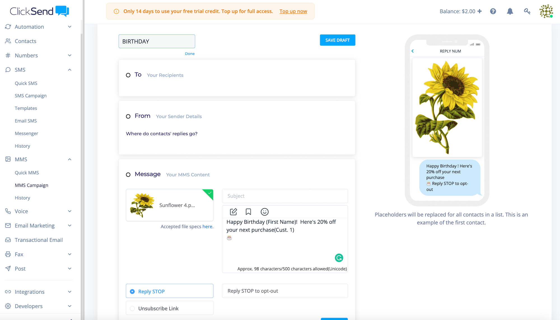Viewport: 560px width, 320px height.
Task: Click Top up now free trial link
Action: click(293, 11)
